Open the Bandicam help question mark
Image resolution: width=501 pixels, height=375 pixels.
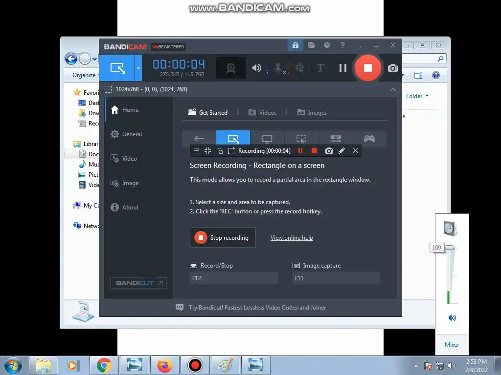click(342, 45)
